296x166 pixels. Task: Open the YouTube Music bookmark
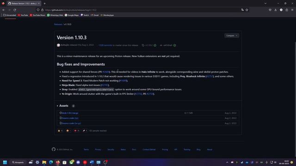point(37,15)
